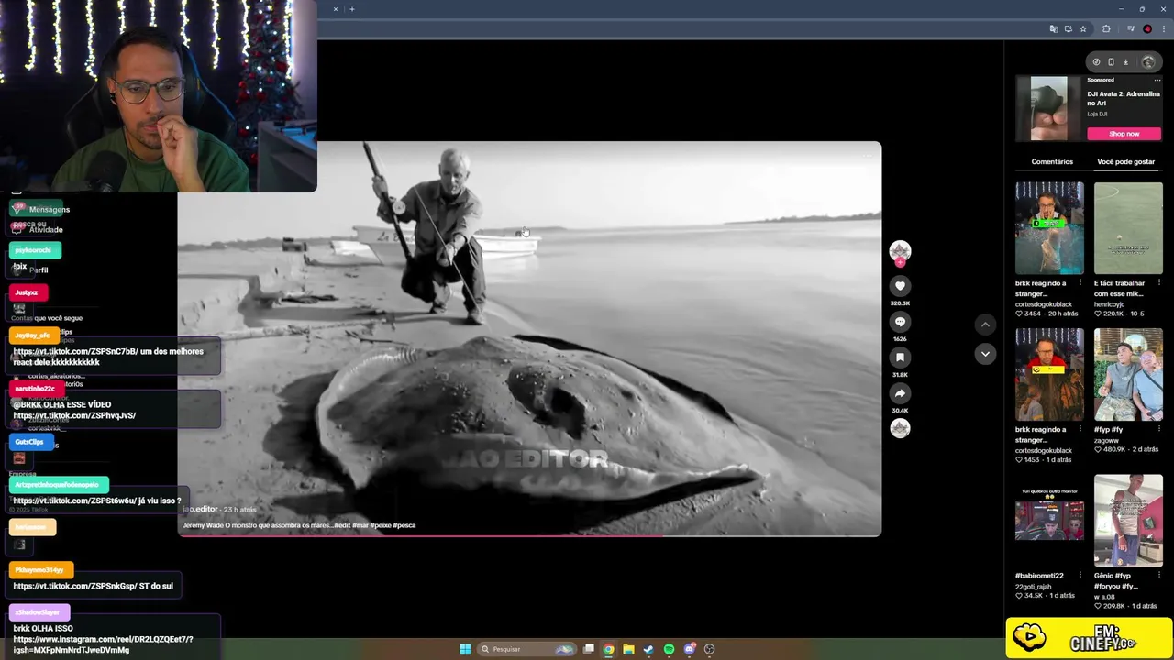Open the profile avatar in top pill
Image resolution: width=1174 pixels, height=660 pixels.
point(1148,62)
